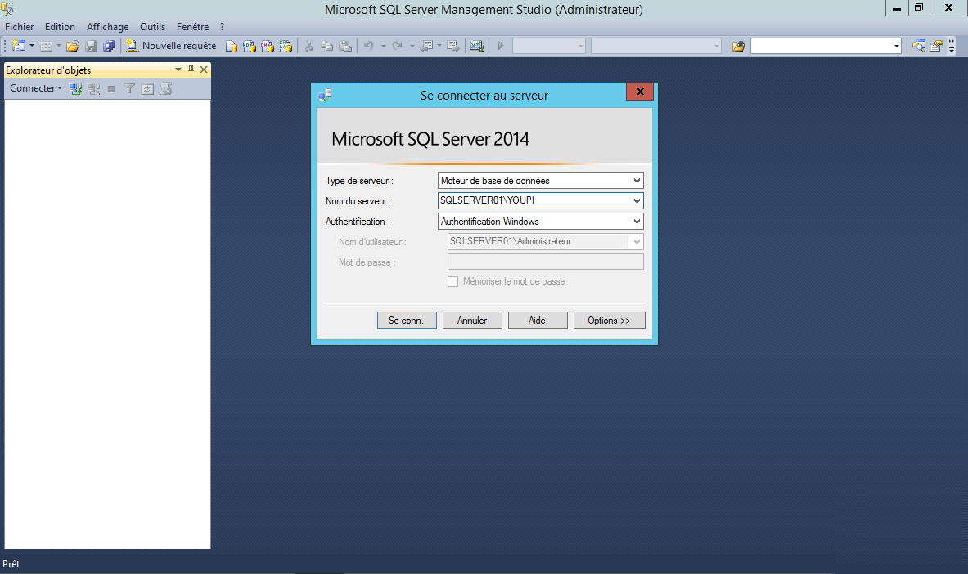Click the script delete icon in Object Explorer
968x574 pixels.
tap(165, 89)
